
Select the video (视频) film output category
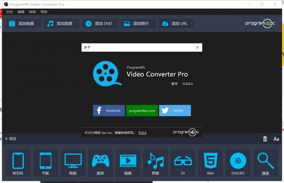click(128, 163)
